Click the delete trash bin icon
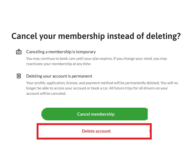 (19, 76)
